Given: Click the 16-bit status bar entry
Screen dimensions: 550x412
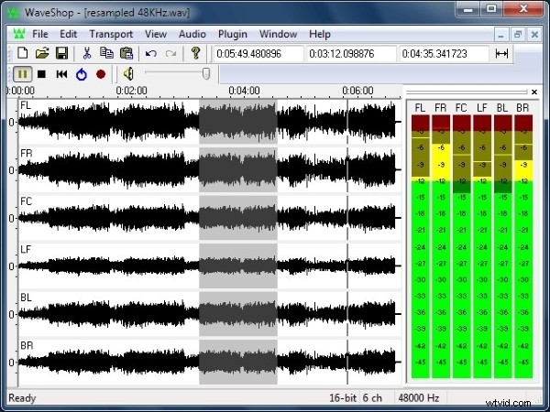Looking at the screenshot, I should (343, 398).
